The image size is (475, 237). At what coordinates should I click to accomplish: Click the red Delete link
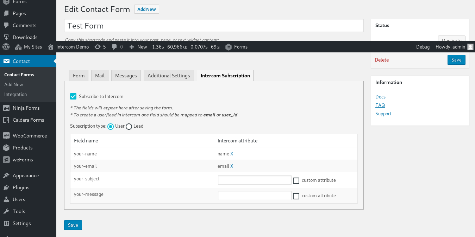[x=382, y=60]
